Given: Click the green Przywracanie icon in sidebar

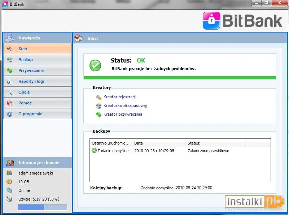Looking at the screenshot, I should (10, 70).
